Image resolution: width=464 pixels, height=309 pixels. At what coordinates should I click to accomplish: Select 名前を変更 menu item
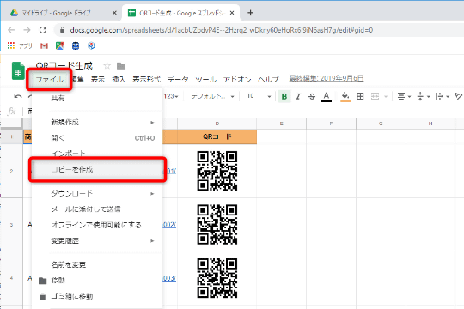point(97,264)
